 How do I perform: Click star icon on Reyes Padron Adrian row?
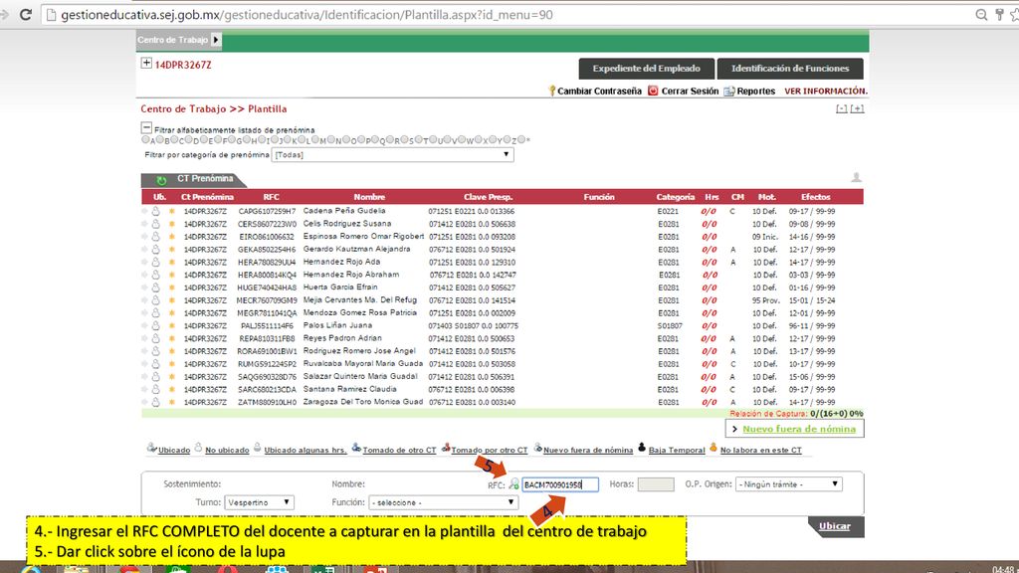(x=172, y=338)
